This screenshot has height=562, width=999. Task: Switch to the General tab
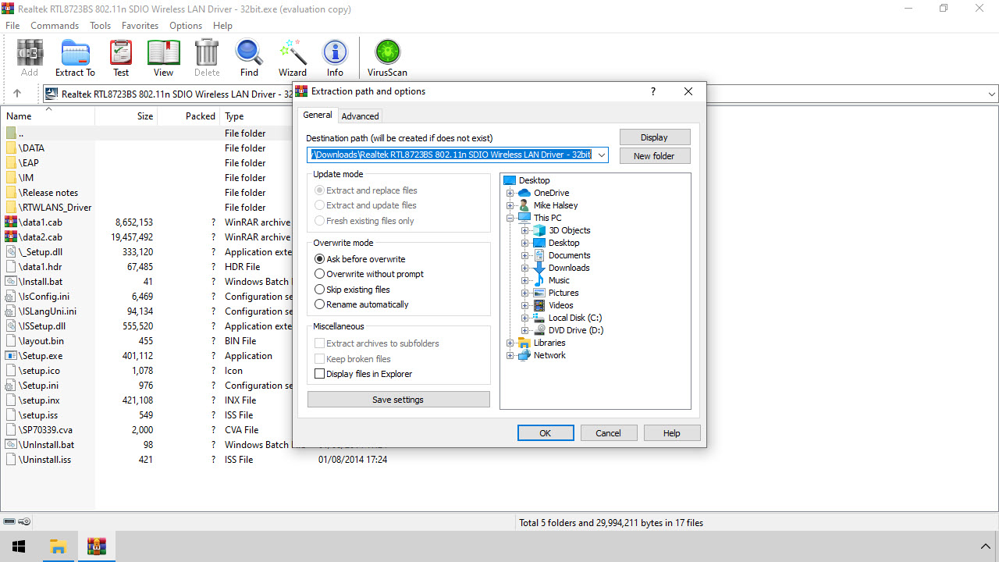pyautogui.click(x=318, y=115)
